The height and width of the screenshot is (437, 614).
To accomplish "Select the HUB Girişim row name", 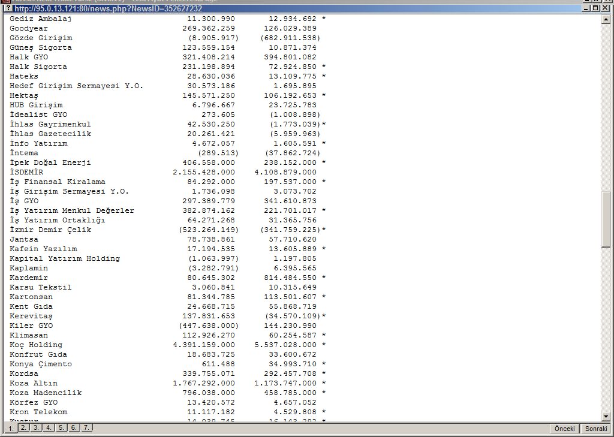I will (x=36, y=106).
